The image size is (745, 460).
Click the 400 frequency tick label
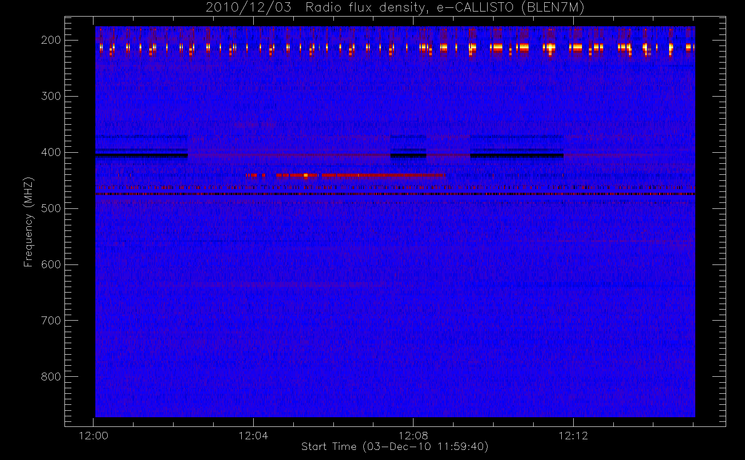(x=51, y=152)
